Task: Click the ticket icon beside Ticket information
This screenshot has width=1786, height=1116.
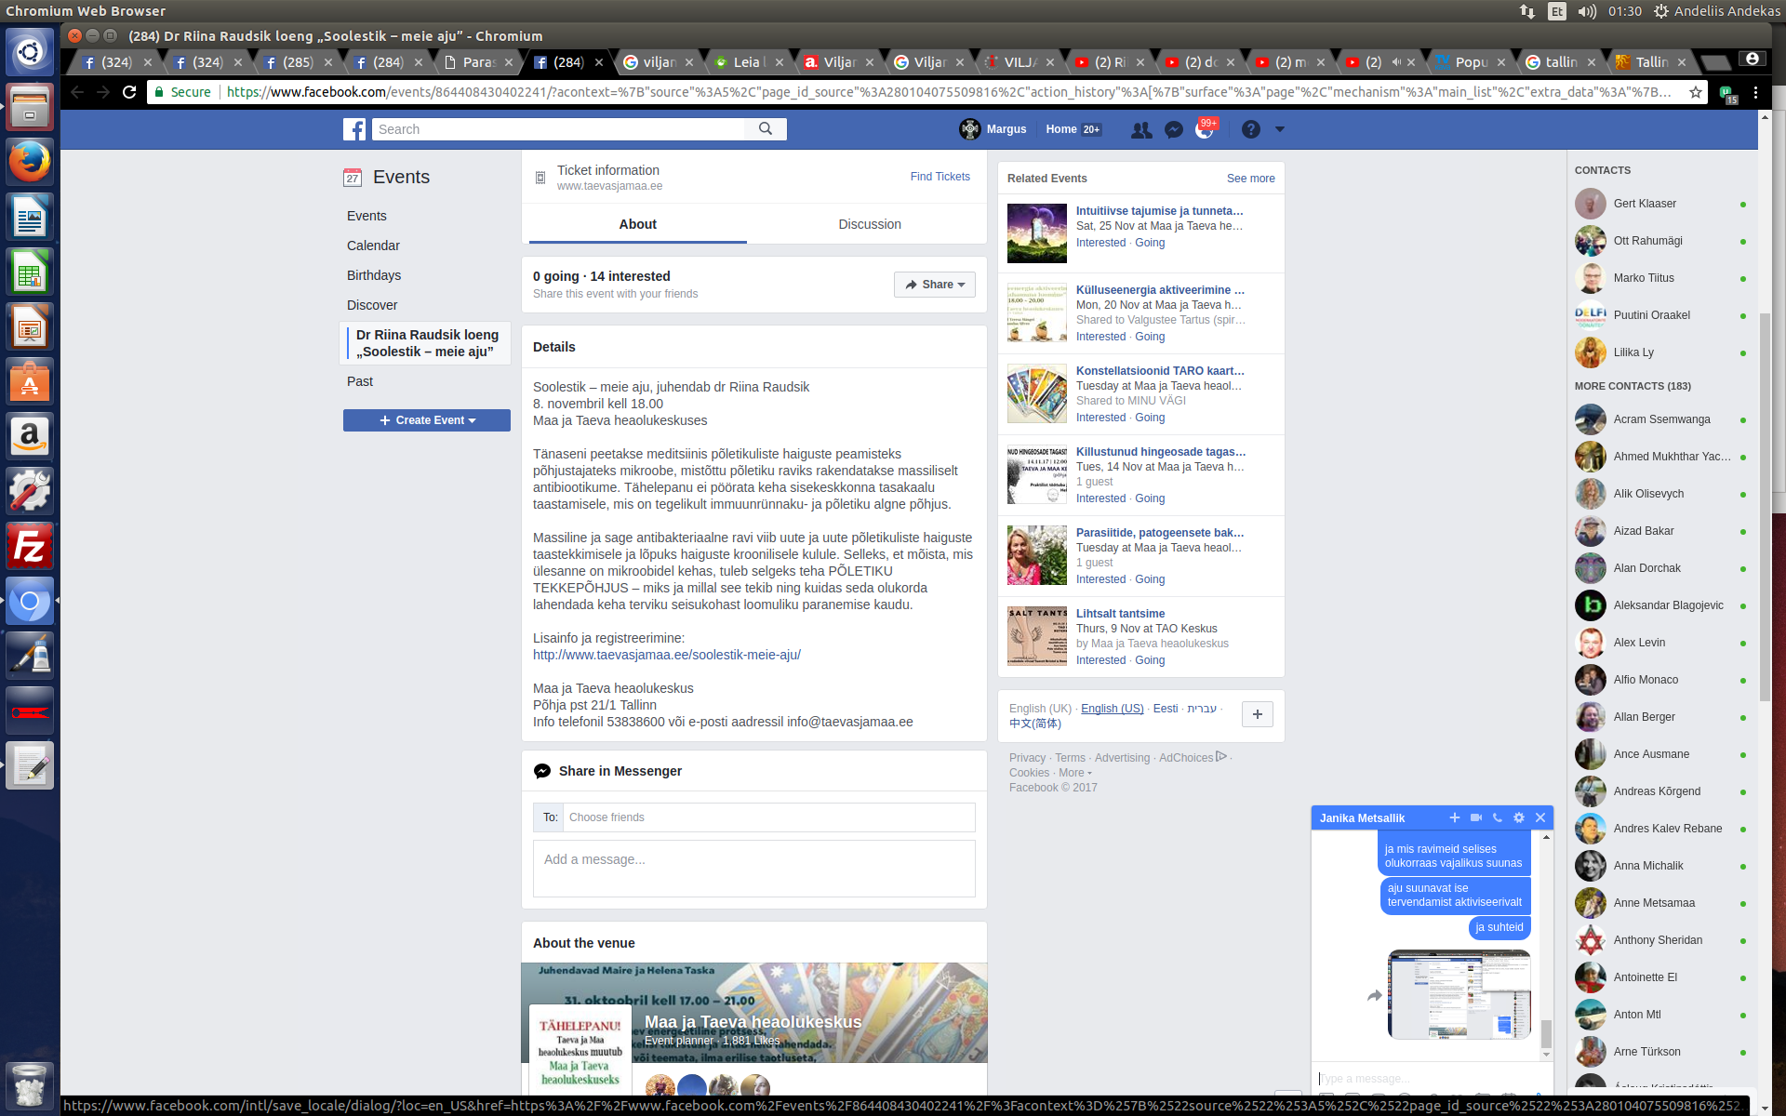Action: tap(540, 177)
